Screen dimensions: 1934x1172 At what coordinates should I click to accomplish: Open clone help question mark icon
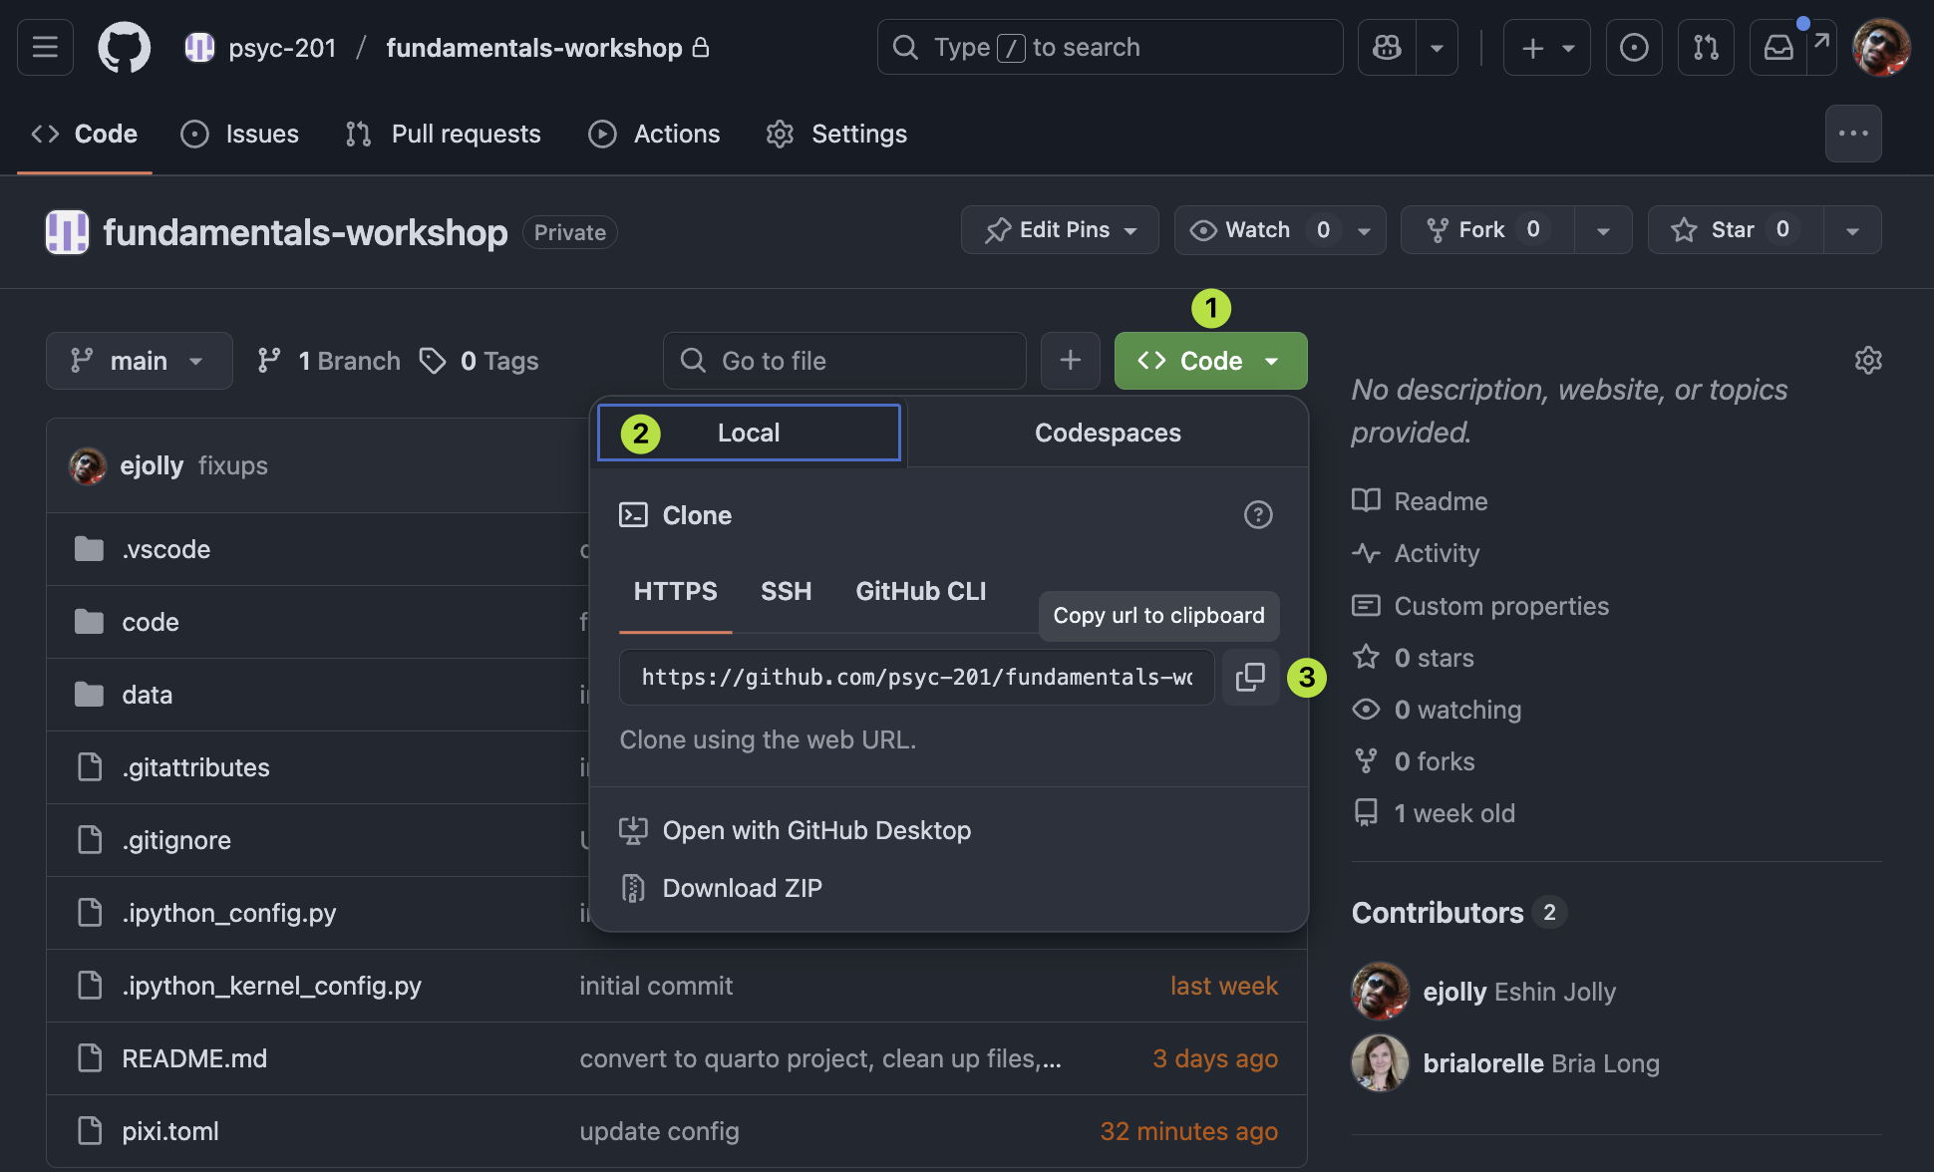[x=1258, y=515]
